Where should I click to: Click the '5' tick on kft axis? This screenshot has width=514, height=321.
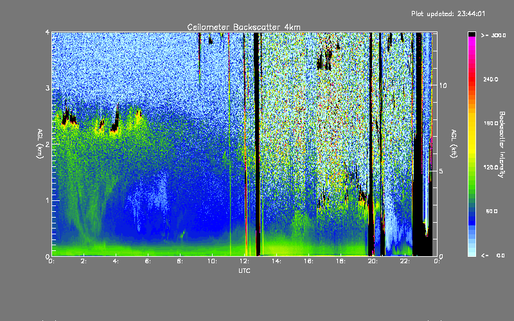[x=441, y=171]
